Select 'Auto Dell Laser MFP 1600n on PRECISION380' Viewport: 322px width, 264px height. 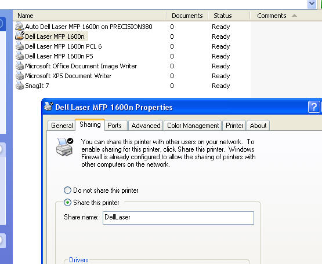point(89,27)
